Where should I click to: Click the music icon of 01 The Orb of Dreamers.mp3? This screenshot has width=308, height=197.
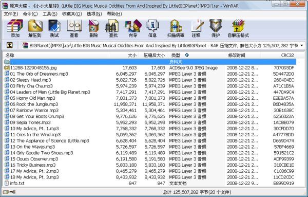tap(7, 74)
